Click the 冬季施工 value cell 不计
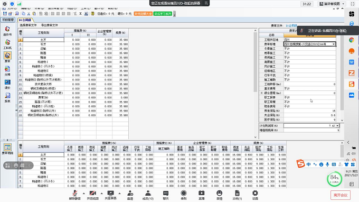This screenshot has width=359, height=202. click(310, 49)
